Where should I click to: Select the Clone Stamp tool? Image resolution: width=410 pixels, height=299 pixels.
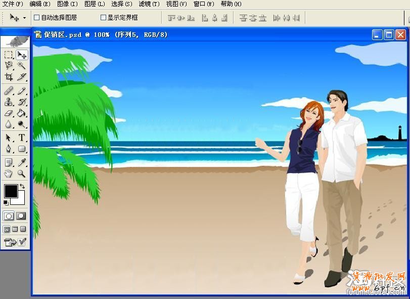(x=9, y=102)
